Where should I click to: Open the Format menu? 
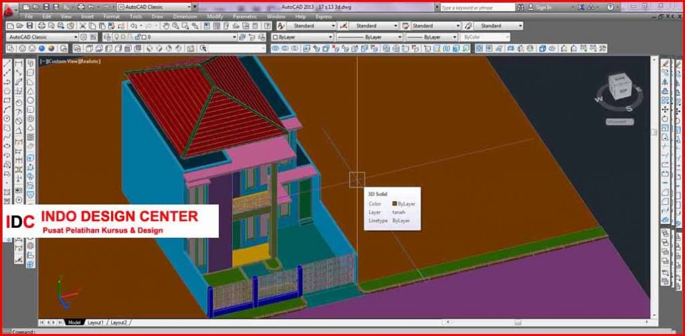pyautogui.click(x=111, y=17)
